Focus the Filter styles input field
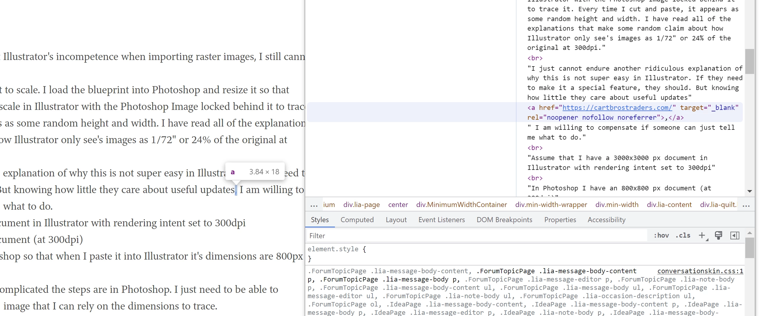 coord(477,236)
